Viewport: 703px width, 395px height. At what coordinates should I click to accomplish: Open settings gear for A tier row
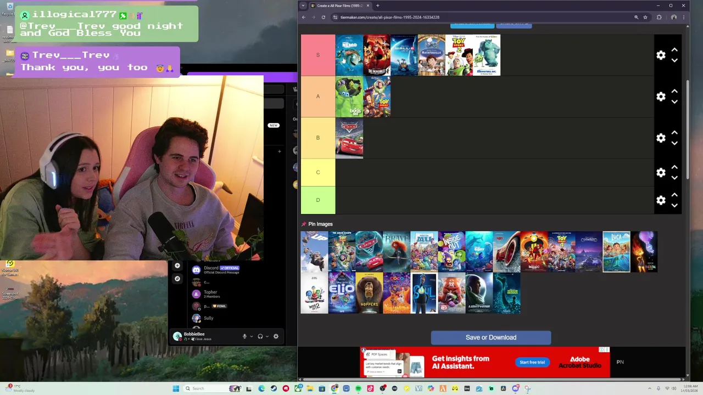(661, 97)
